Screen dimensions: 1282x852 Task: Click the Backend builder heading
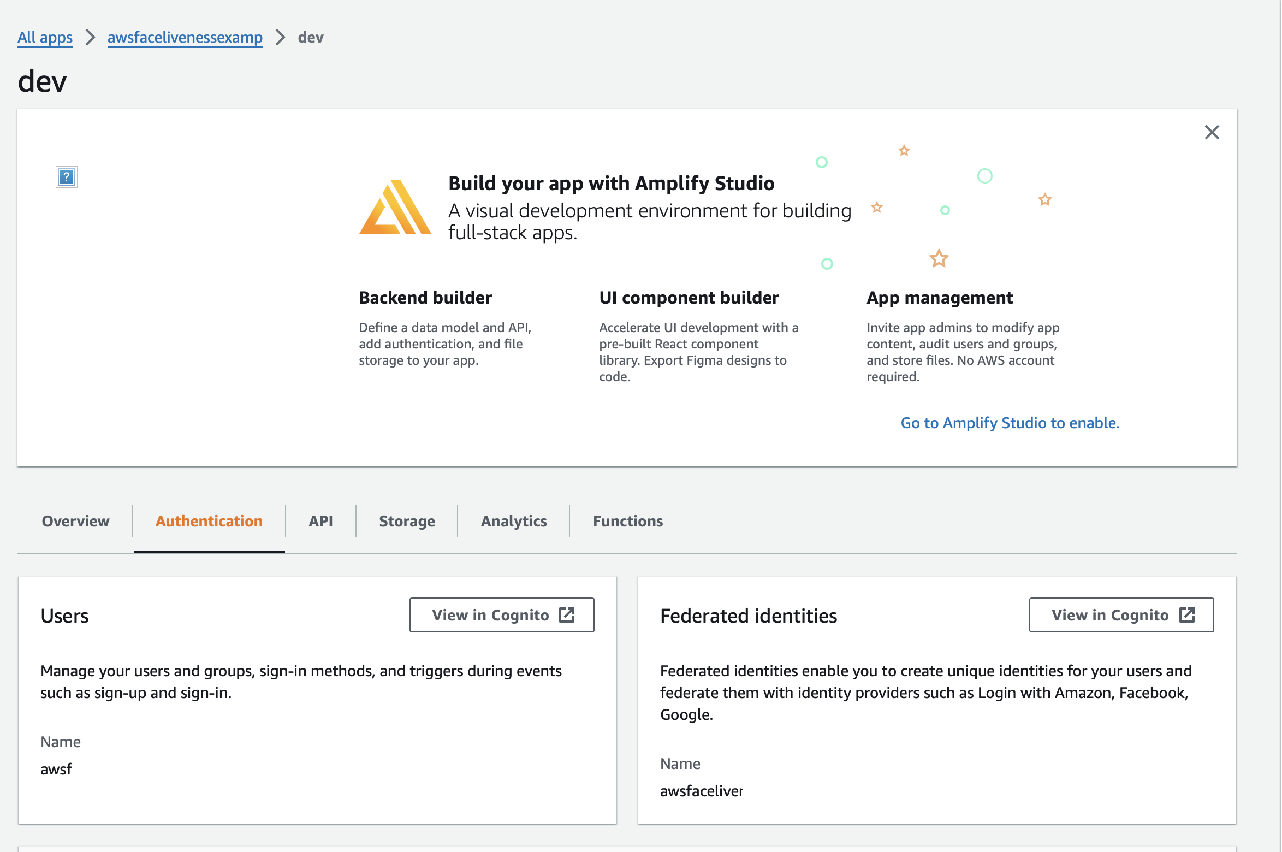click(x=425, y=298)
